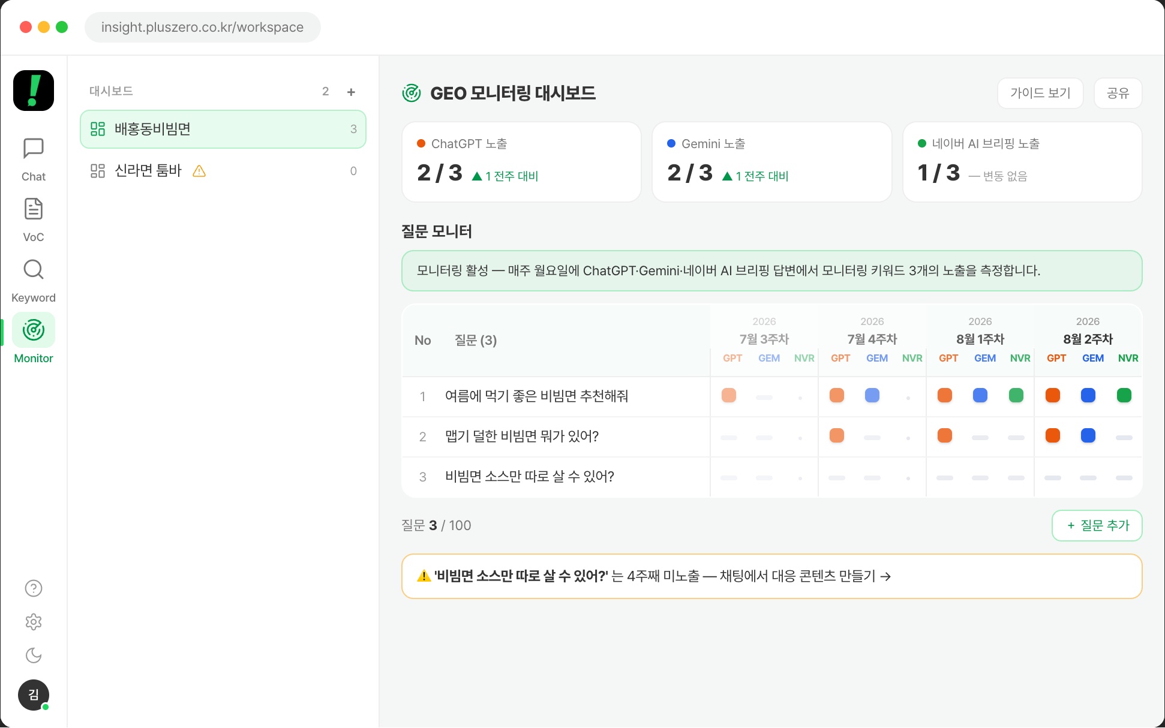Image resolution: width=1165 pixels, height=728 pixels.
Task: Open the 네이버 AI 브리핑 노출 stat card
Action: point(1022,162)
